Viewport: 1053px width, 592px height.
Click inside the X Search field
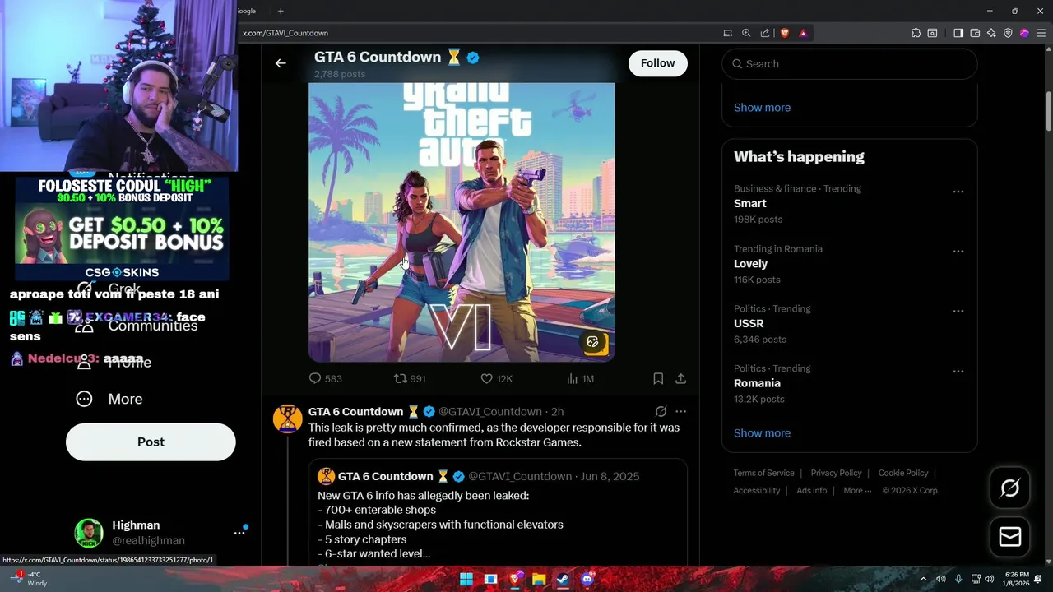849,64
